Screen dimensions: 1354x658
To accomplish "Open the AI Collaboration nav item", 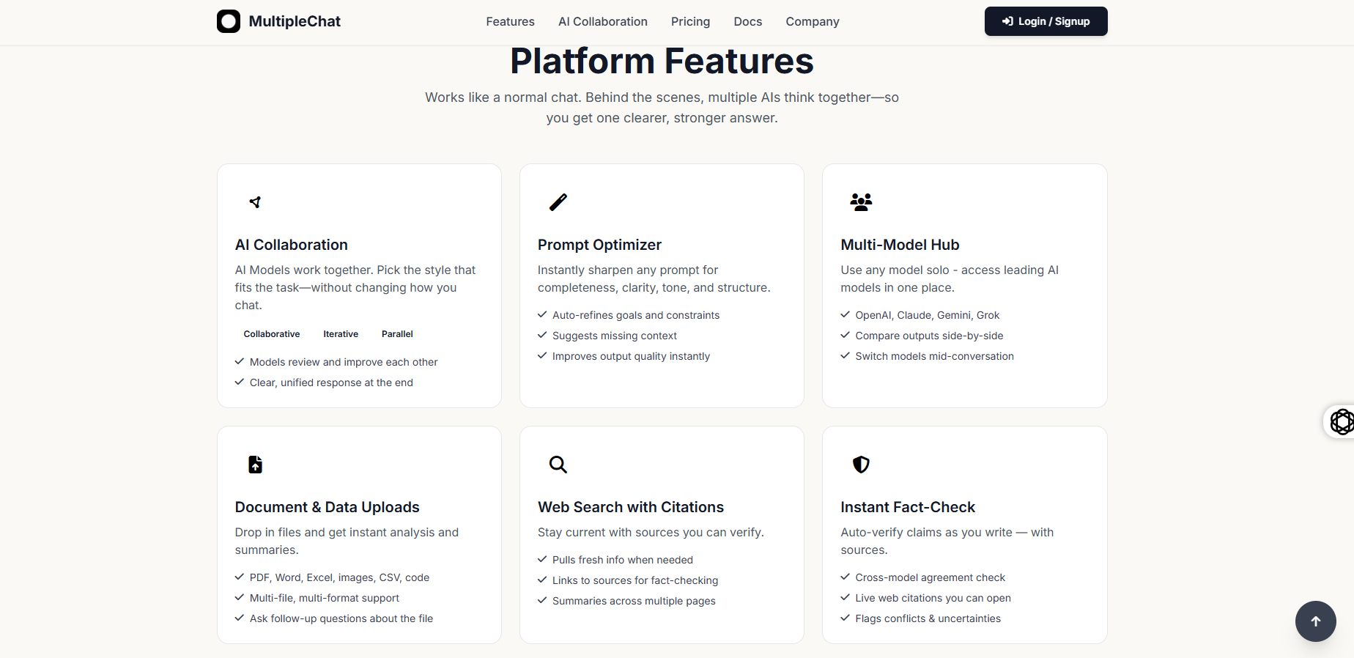I will [x=602, y=22].
